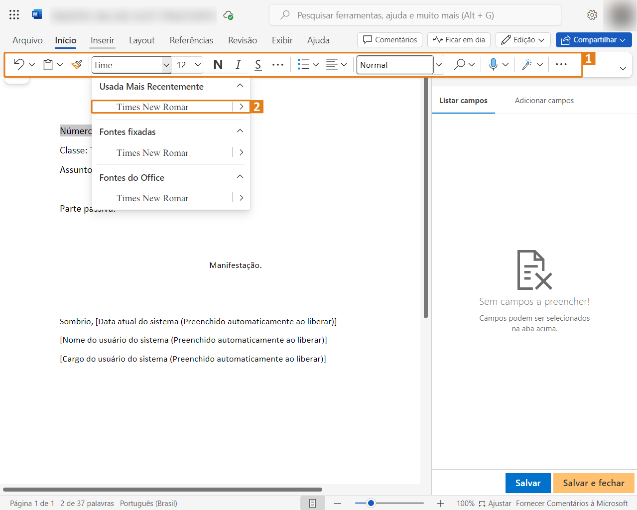Open the font size 12 dropdown
Screen dimensions: 637x510
198,65
